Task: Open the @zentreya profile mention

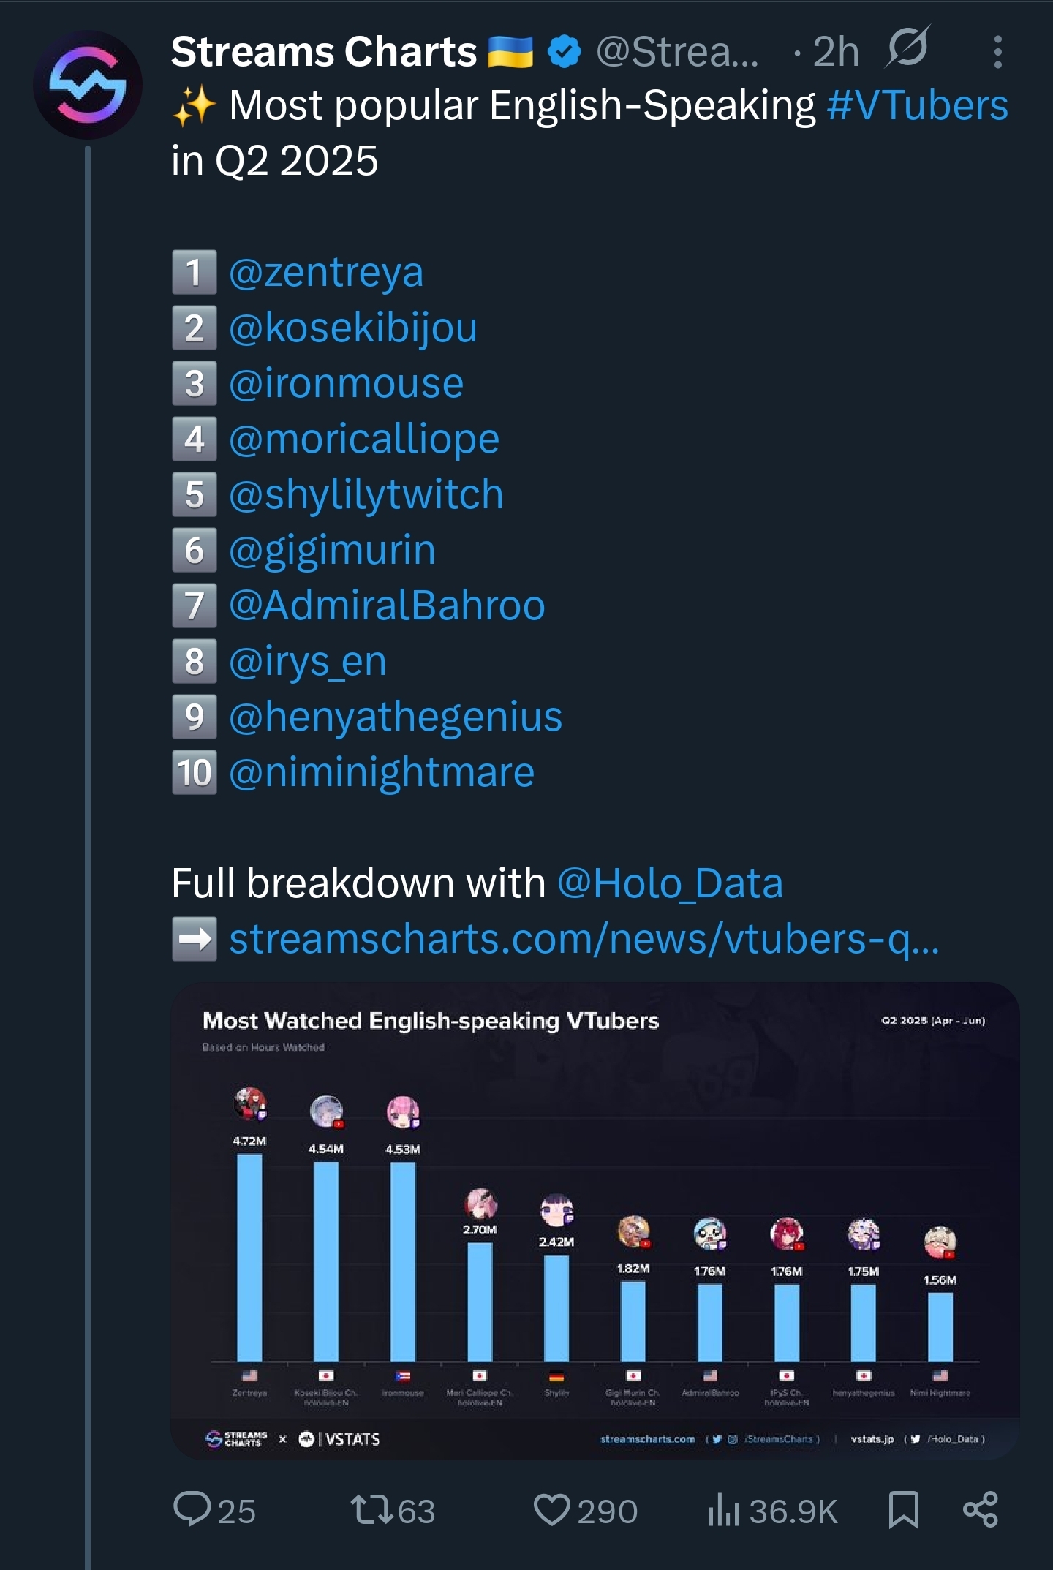Action: pos(326,273)
